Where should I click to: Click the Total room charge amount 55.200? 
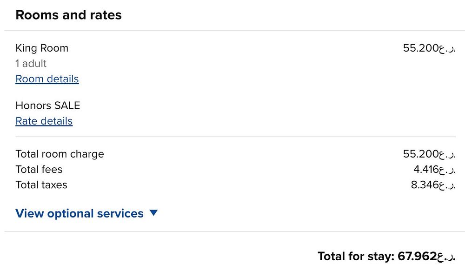pyautogui.click(x=421, y=154)
